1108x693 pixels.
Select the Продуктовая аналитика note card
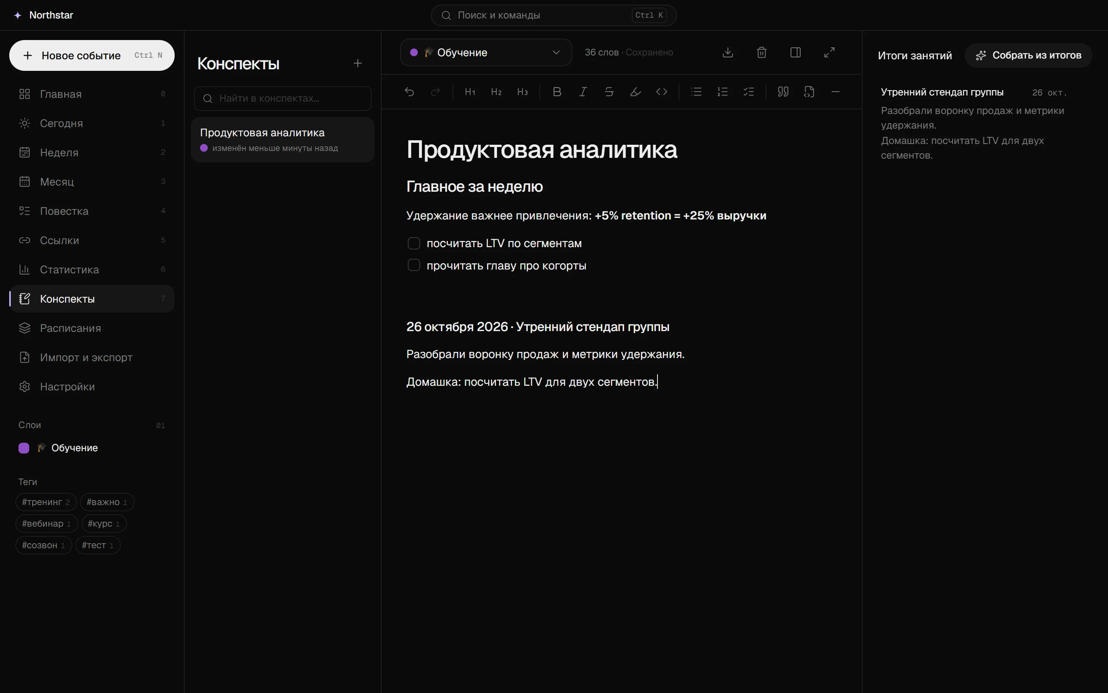tap(282, 139)
